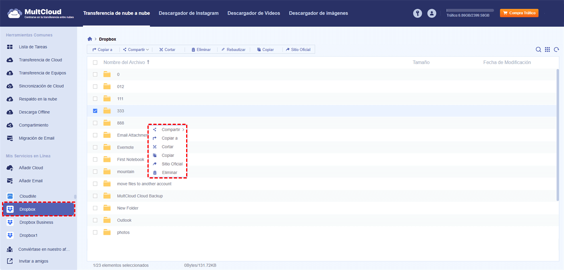Screen dimensions: 564x270
Task: Click the refresh icon
Action: click(x=556, y=50)
